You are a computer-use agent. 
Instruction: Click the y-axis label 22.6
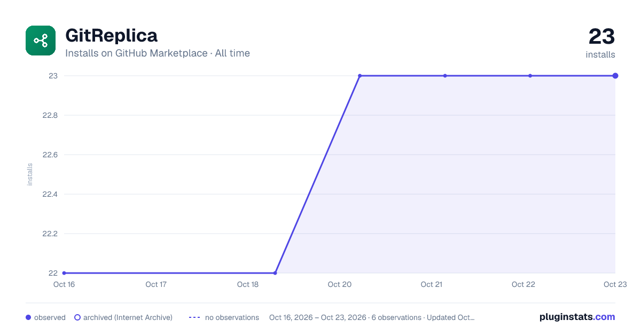click(50, 155)
